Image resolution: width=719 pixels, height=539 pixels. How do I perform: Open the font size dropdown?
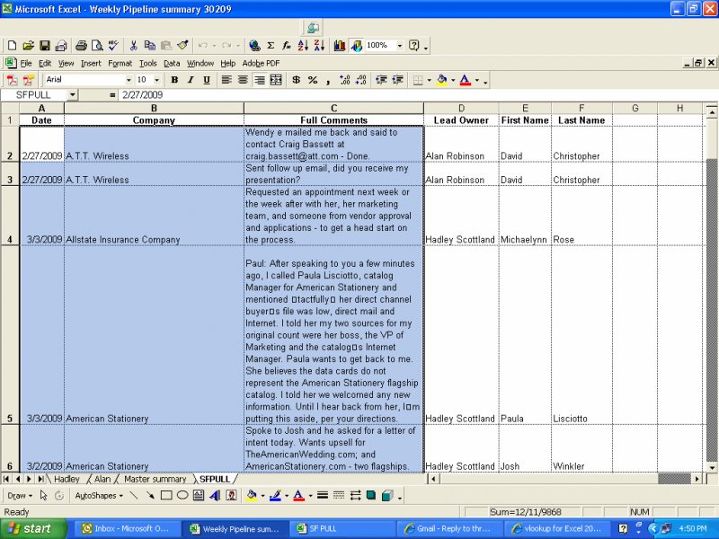[x=156, y=80]
